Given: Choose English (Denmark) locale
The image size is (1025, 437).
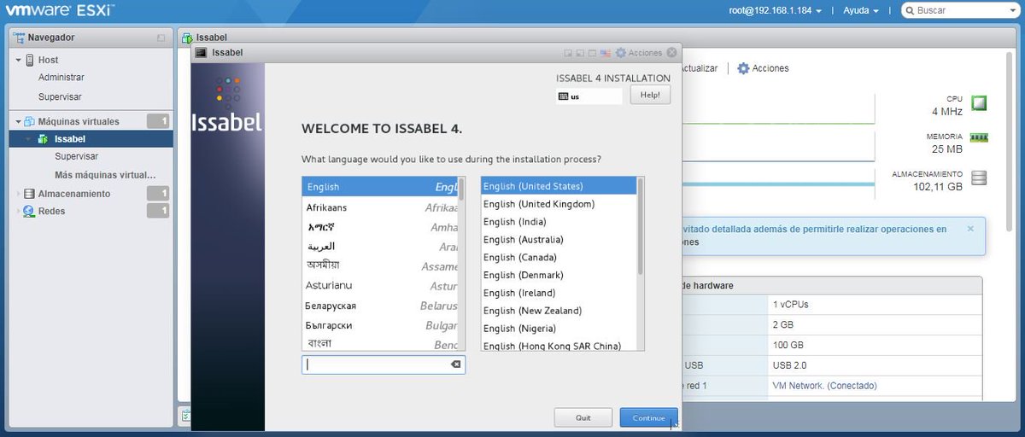Looking at the screenshot, I should (x=559, y=276).
